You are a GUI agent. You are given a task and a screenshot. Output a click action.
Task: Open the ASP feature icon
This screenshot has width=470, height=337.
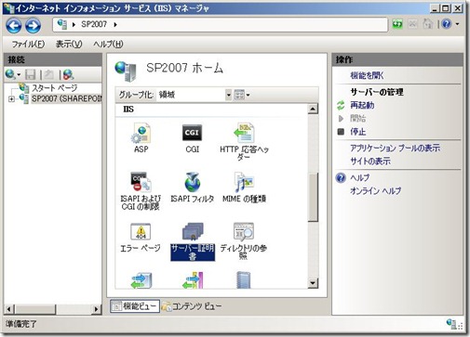click(x=141, y=137)
